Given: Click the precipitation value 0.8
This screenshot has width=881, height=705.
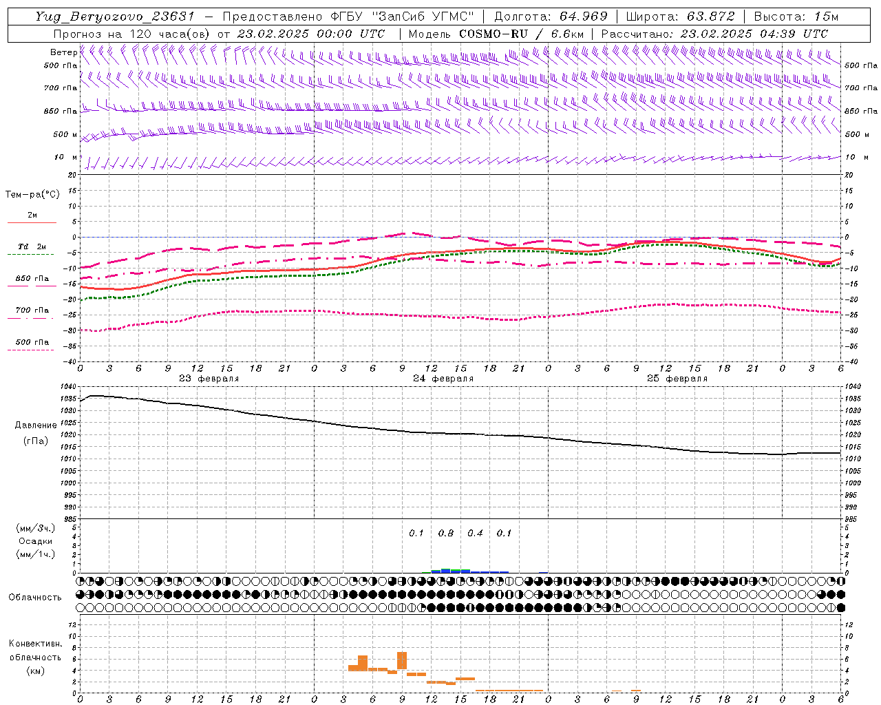Looking at the screenshot, I should 446,533.
